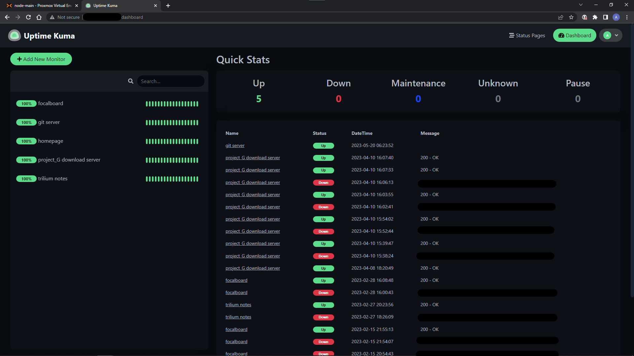
Task: Click Down badge dated 2023-02-28 16:00:43
Action: click(x=323, y=293)
